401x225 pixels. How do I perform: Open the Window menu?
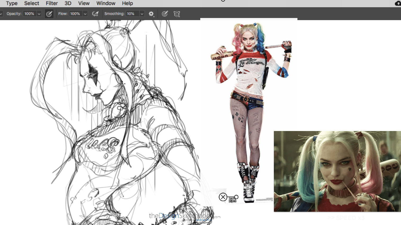(x=106, y=3)
